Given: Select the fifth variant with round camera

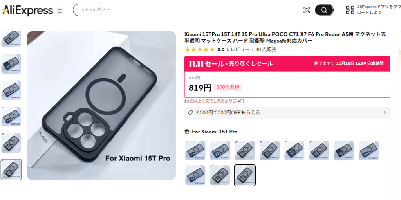Looking at the screenshot, I should pyautogui.click(x=294, y=150).
